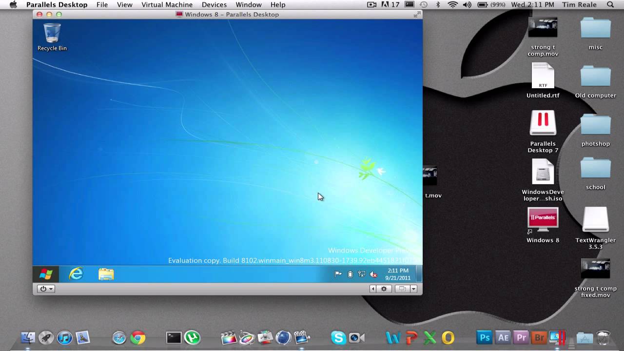Open the Virtual Machine menu
Viewport: 624px width, 351px height.
pos(167,4)
